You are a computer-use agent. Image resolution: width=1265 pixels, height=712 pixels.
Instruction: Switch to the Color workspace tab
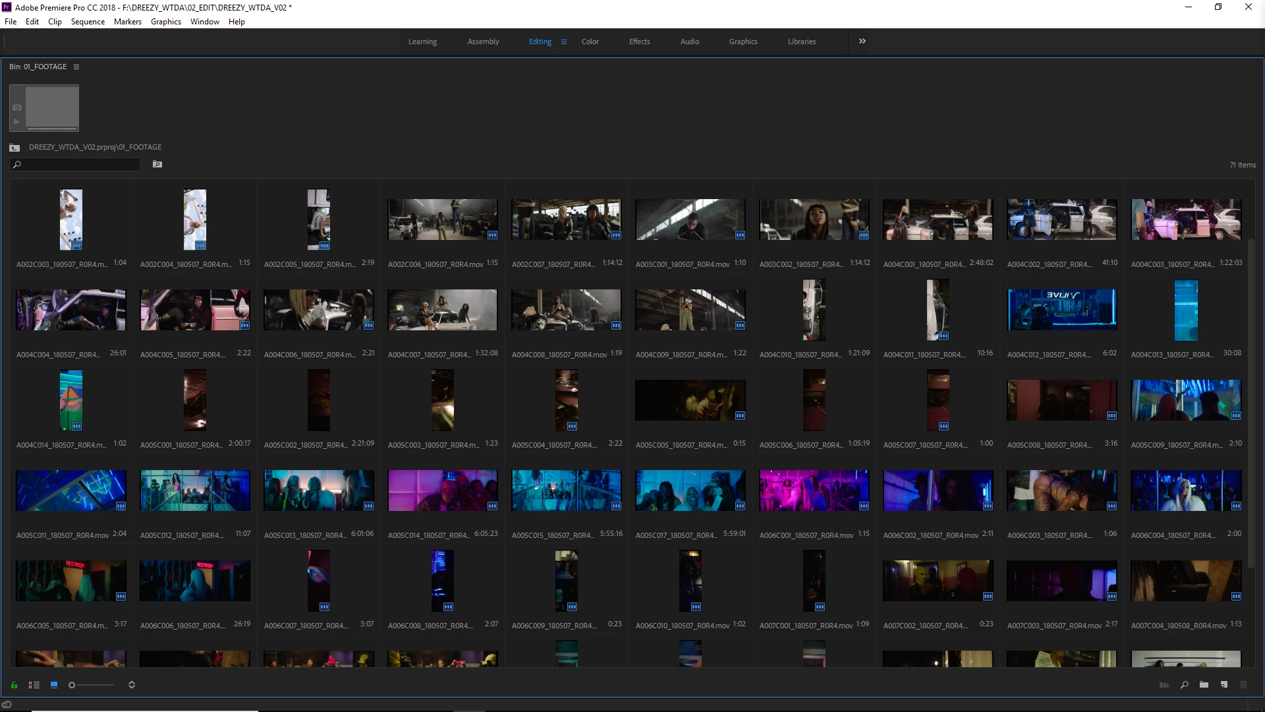click(x=590, y=42)
